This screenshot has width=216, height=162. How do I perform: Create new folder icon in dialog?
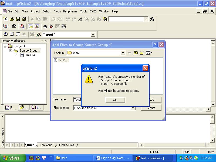pyautogui.click(x=142, y=53)
